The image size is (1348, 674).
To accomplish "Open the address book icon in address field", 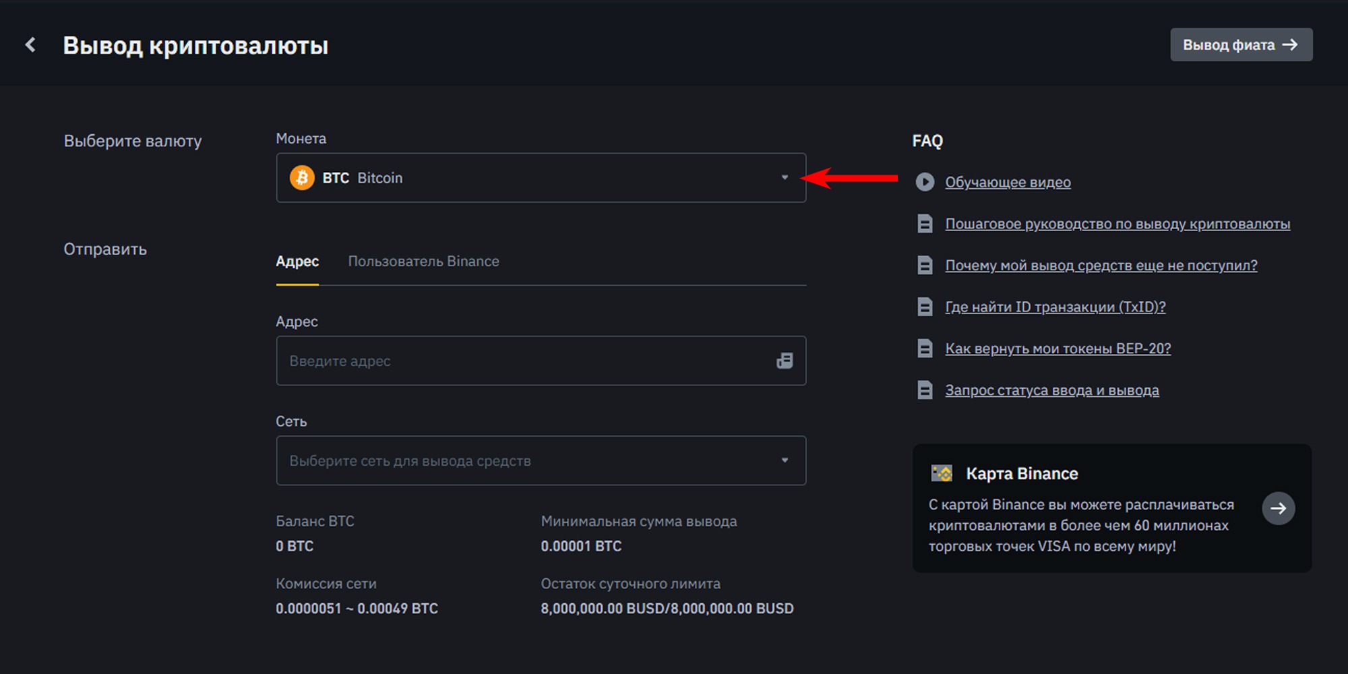I will click(785, 361).
